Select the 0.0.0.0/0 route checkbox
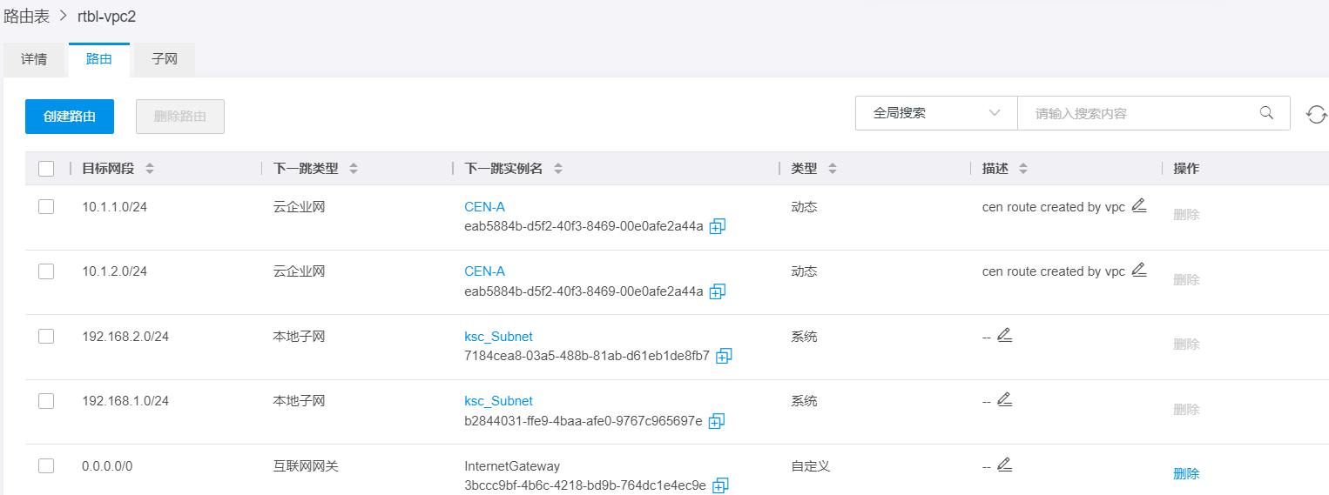 (x=46, y=466)
